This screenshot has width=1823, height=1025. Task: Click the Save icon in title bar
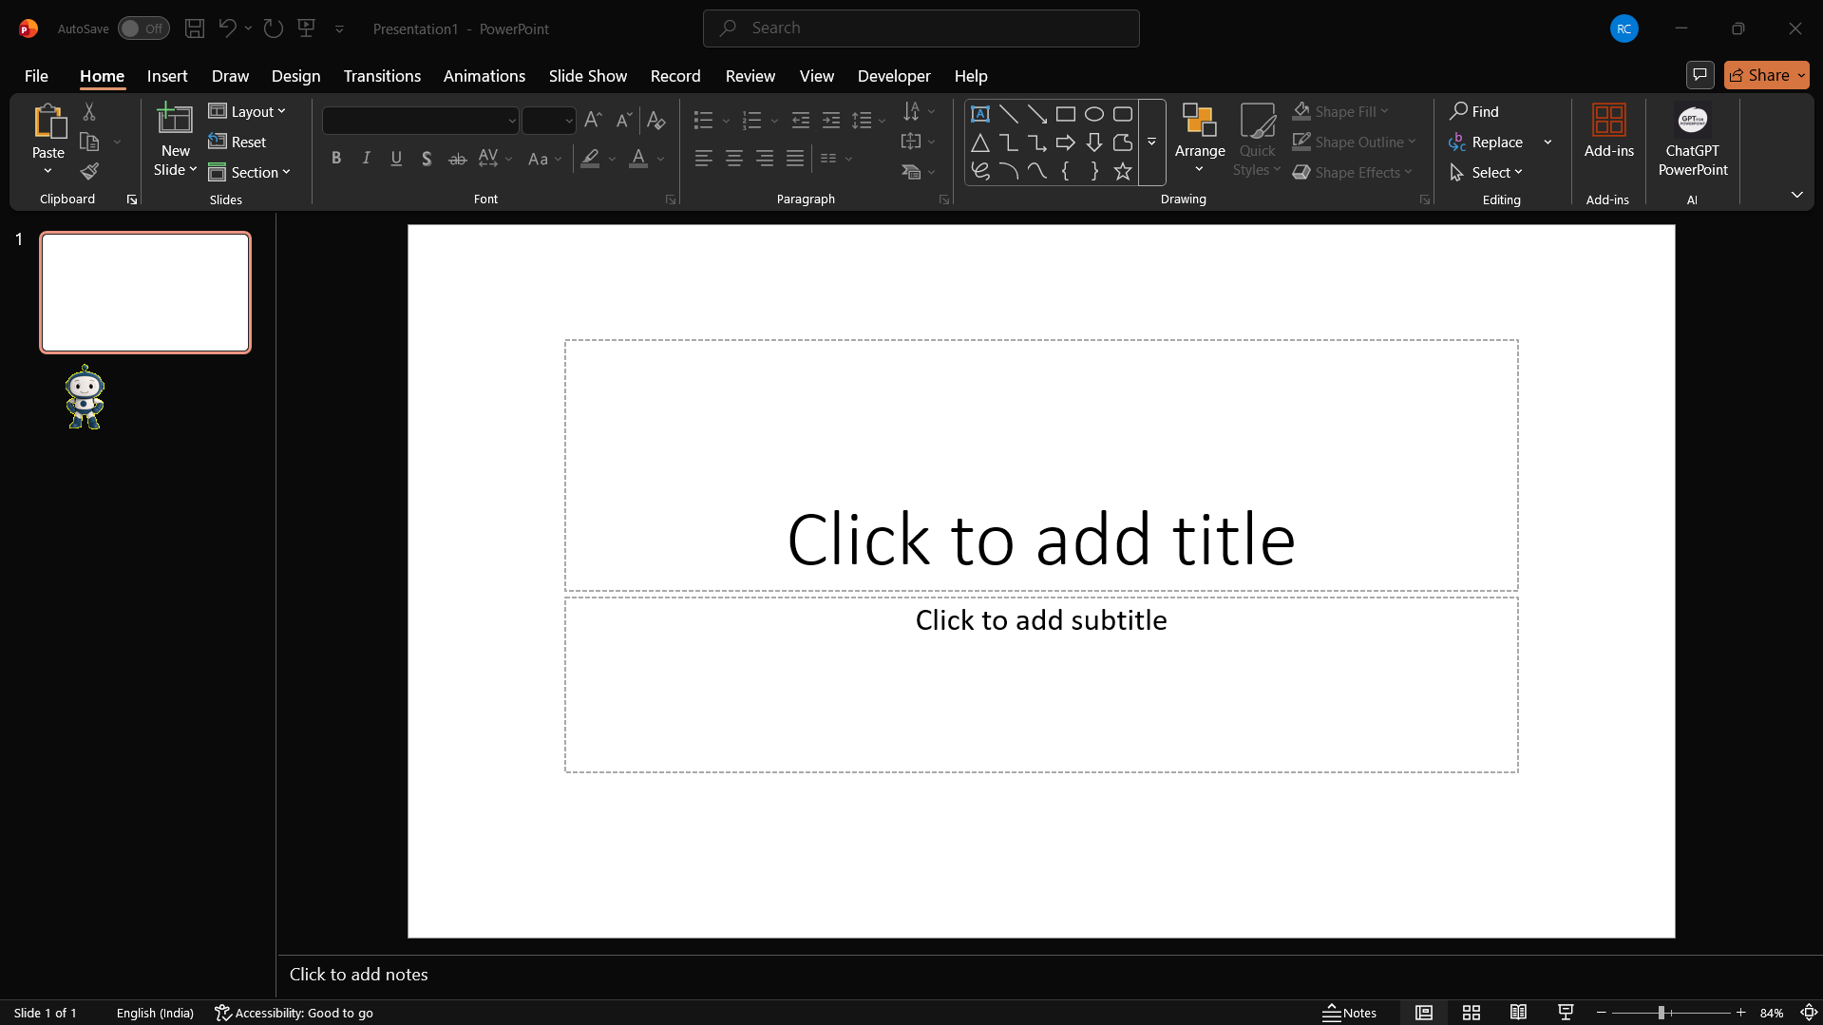[x=195, y=28]
